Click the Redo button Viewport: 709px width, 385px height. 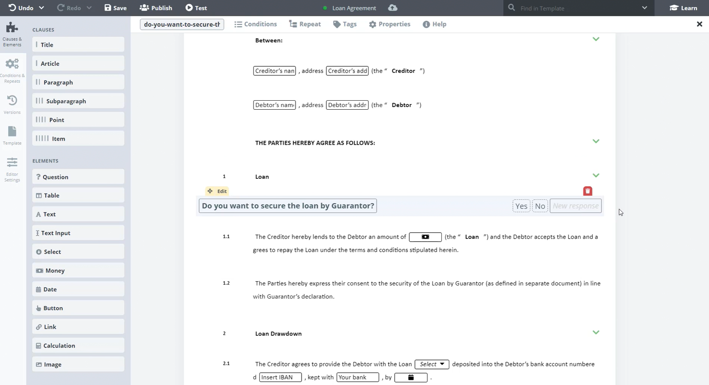point(69,8)
